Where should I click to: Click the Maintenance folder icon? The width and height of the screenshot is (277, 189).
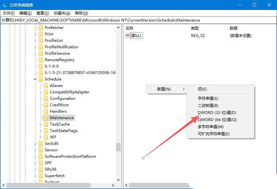(x=46, y=118)
